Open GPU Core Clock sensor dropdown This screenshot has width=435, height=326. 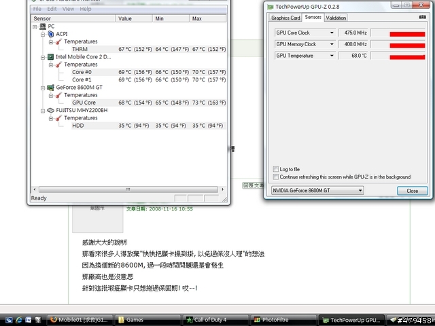332,33
